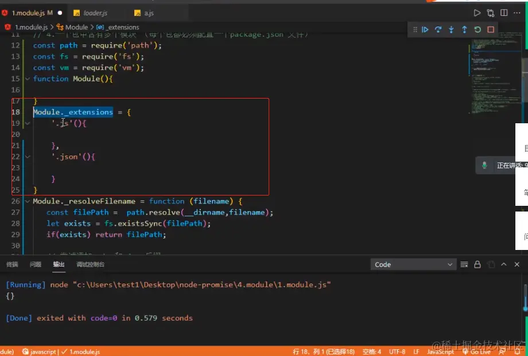Click line 12 const path code
This screenshot has width=528, height=356.
tap(98, 45)
